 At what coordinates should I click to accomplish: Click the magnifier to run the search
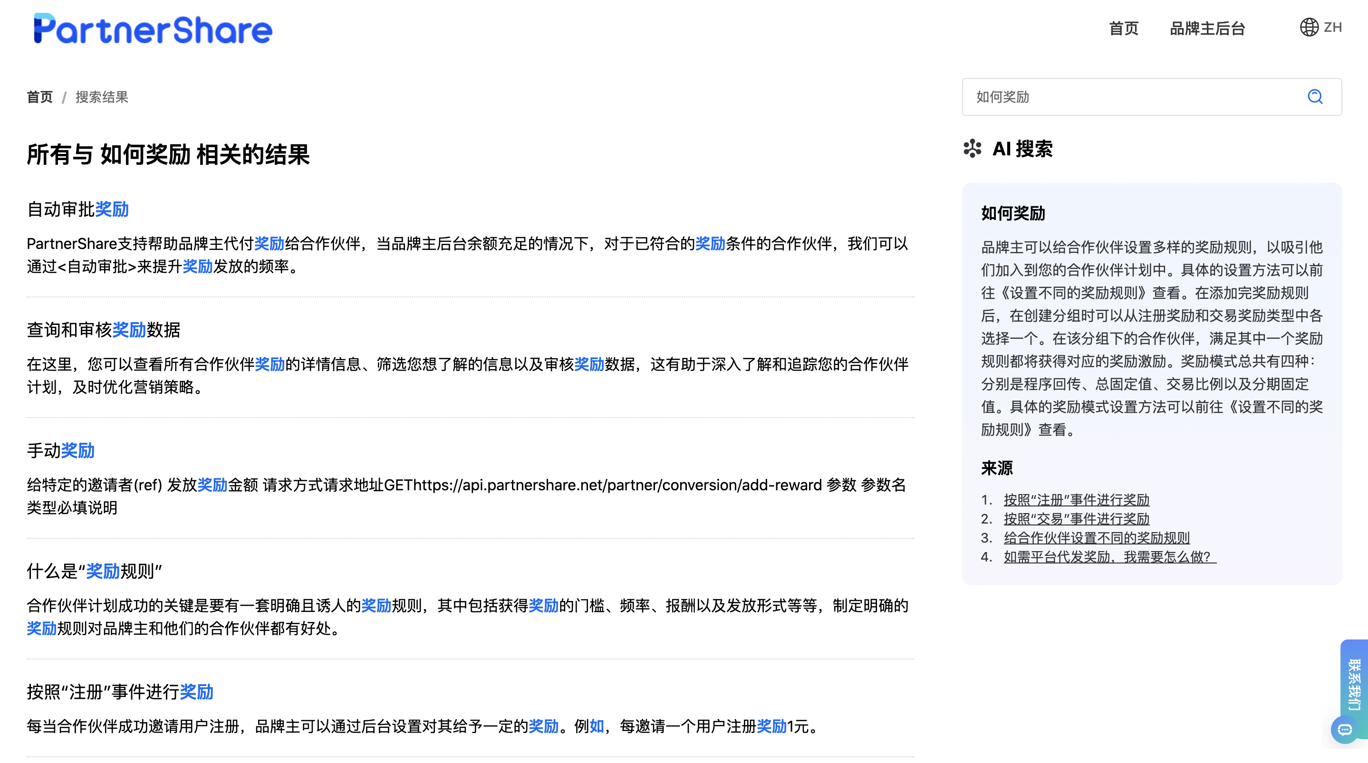coord(1315,97)
